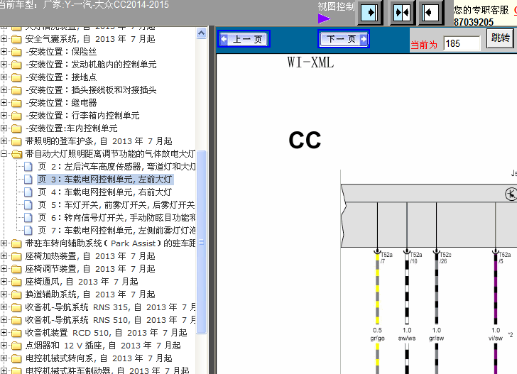Click the purple play arrow under 视图控制

[324, 18]
